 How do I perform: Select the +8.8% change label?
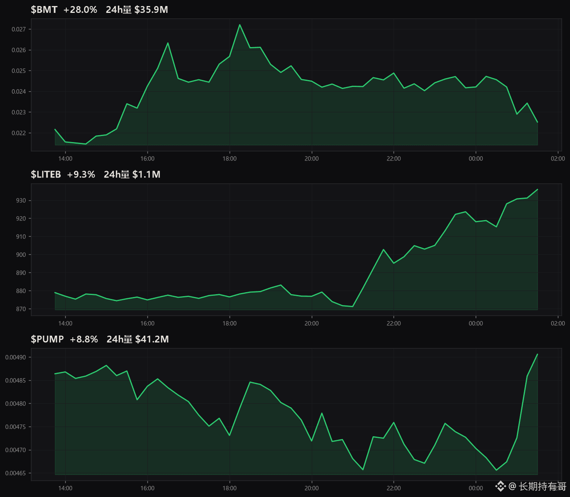(x=84, y=339)
